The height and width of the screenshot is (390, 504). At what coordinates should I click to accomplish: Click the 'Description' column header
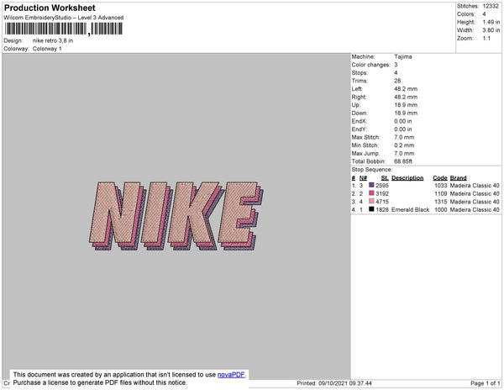point(407,178)
